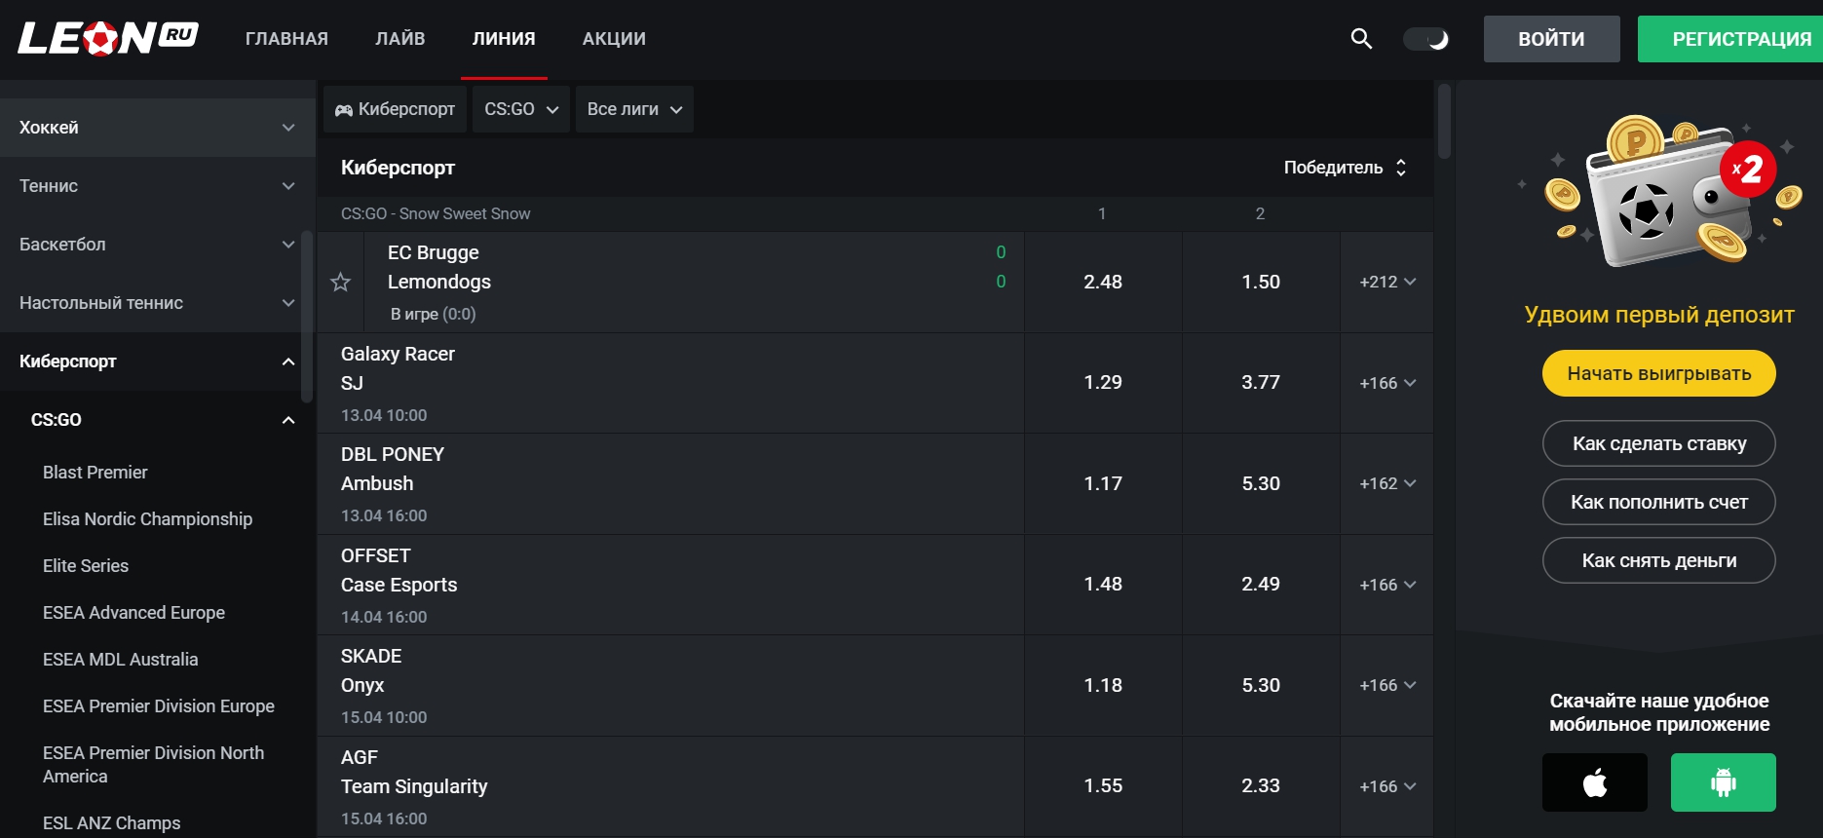Open the Все лиги dropdown
The width and height of the screenshot is (1823, 838).
[x=634, y=109]
